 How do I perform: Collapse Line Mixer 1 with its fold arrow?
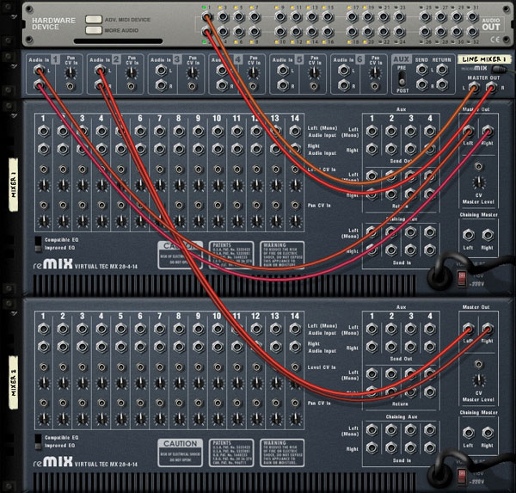(x=13, y=66)
